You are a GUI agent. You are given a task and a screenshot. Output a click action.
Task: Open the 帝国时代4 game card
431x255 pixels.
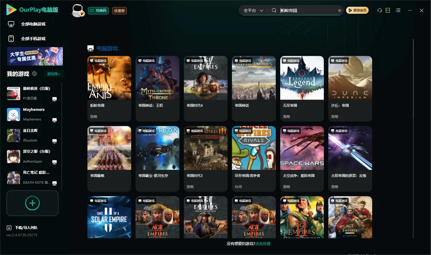point(206,88)
